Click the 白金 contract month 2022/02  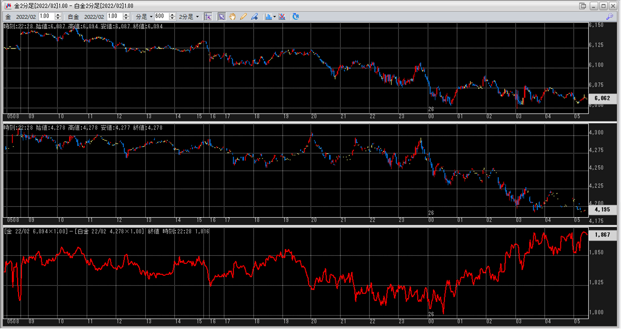[94, 16]
